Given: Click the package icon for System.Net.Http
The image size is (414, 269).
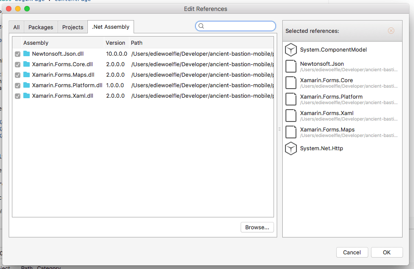Looking at the screenshot, I should pos(290,148).
